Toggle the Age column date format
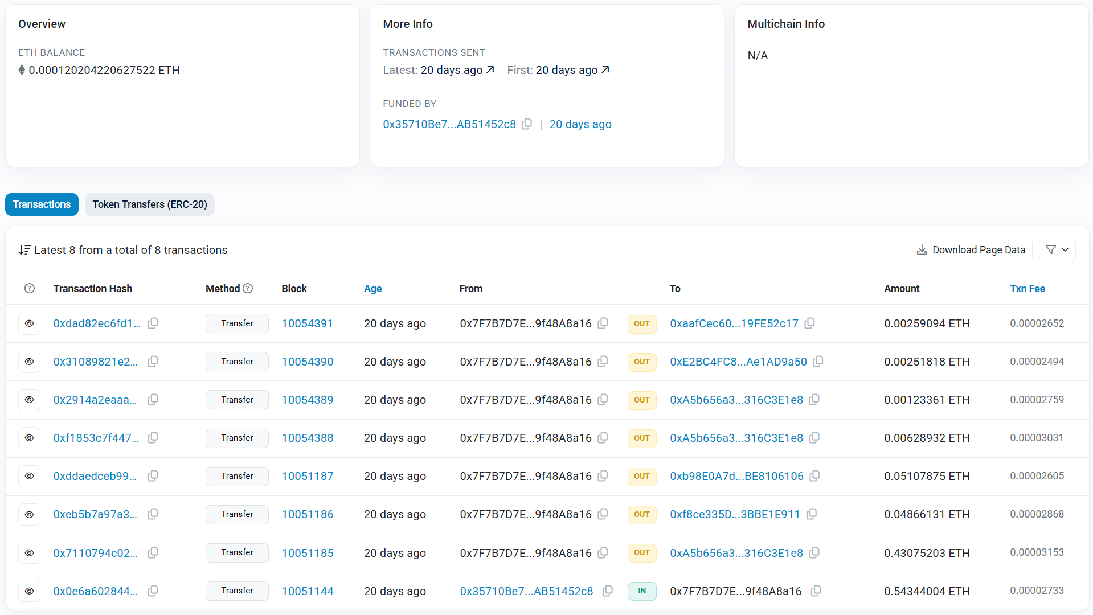This screenshot has height=615, width=1093. 372,289
